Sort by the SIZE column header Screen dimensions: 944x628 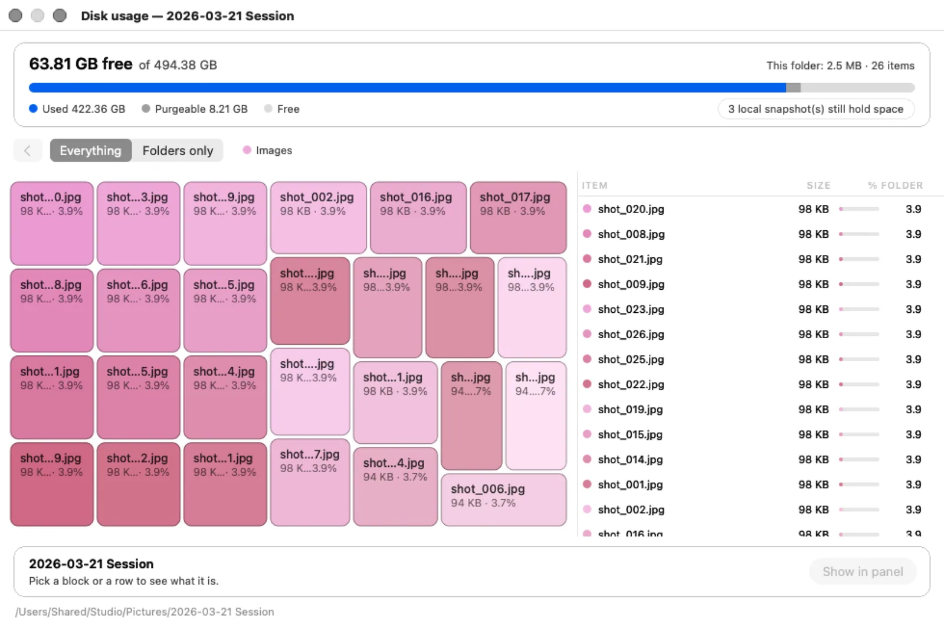(818, 185)
